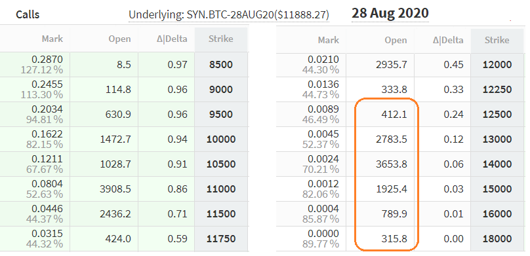Click open interest value 3908.5
530x256 pixels.
[x=115, y=189]
